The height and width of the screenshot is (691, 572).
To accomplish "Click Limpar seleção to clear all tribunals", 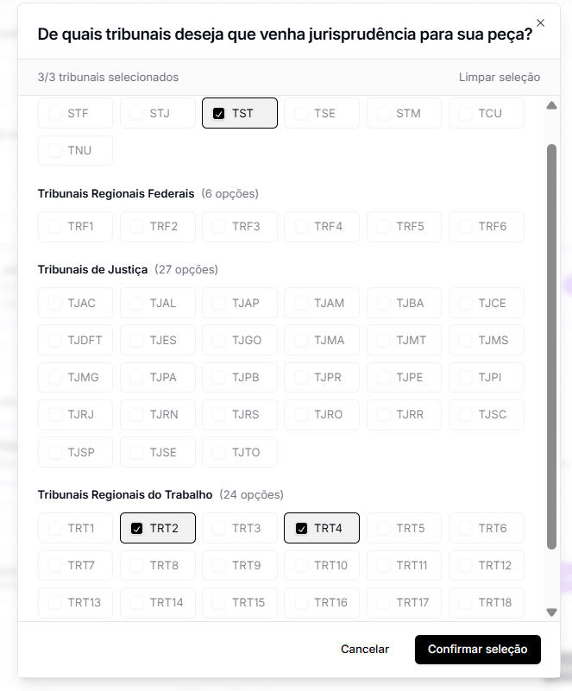I will (x=500, y=77).
